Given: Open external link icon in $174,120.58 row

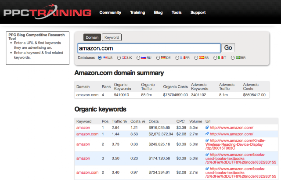Looking at the screenshot, I should (x=207, y=154).
